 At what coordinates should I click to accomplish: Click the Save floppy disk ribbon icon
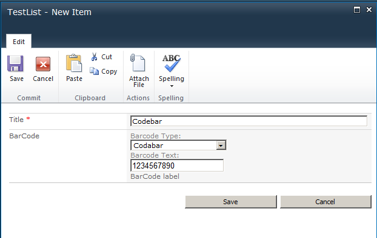click(x=15, y=63)
